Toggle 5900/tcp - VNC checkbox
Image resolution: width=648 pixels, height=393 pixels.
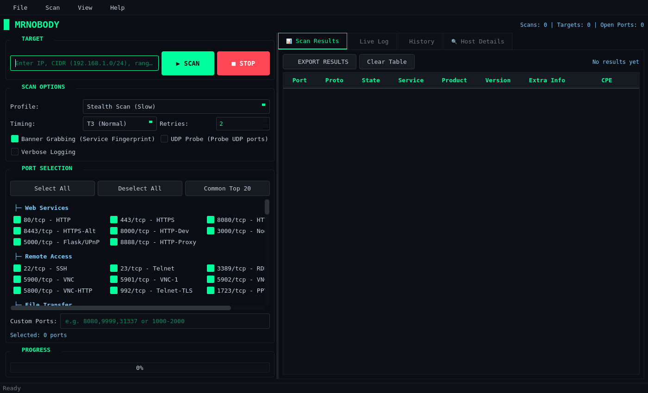point(17,279)
